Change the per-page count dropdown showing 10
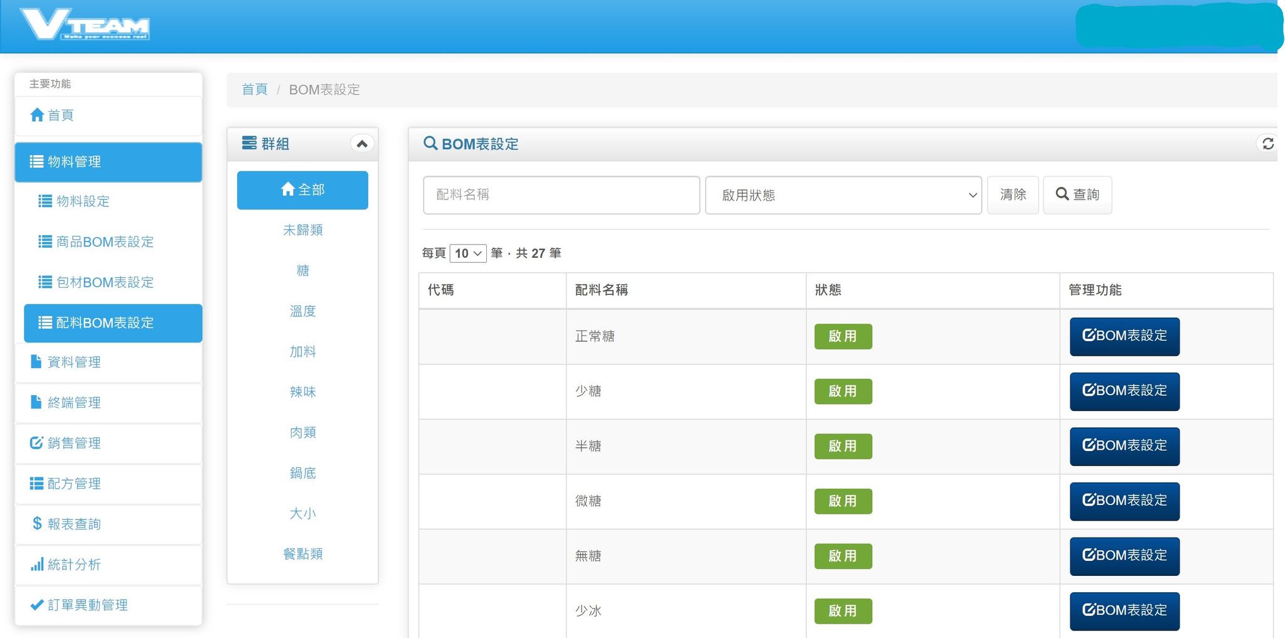Image resolution: width=1285 pixels, height=638 pixels. coord(468,253)
